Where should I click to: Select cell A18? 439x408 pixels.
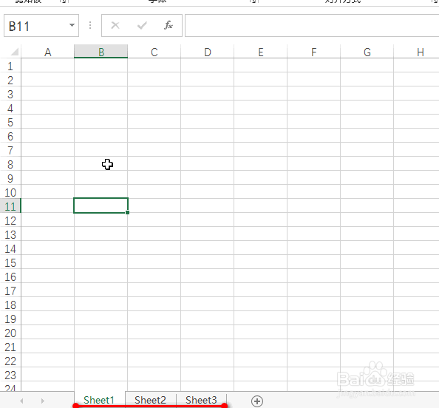(x=48, y=304)
